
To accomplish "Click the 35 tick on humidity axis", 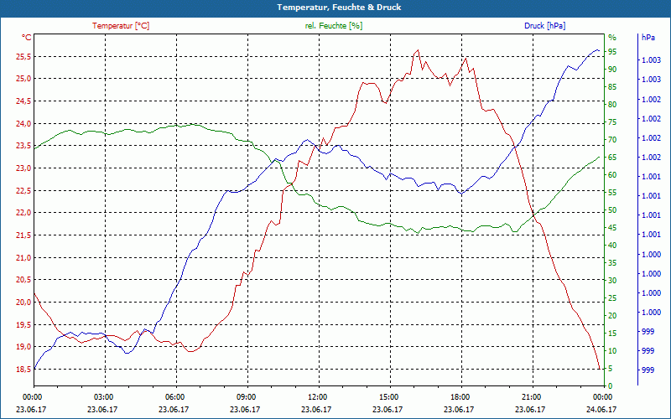I will pos(612,263).
